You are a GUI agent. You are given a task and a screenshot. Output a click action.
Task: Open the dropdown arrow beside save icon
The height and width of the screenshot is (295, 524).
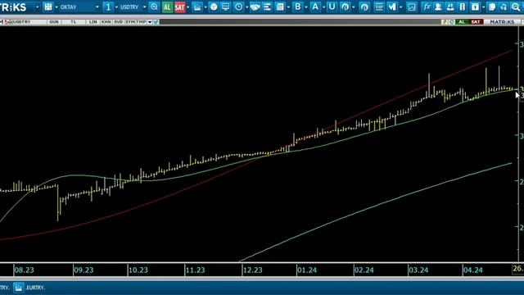point(56,7)
